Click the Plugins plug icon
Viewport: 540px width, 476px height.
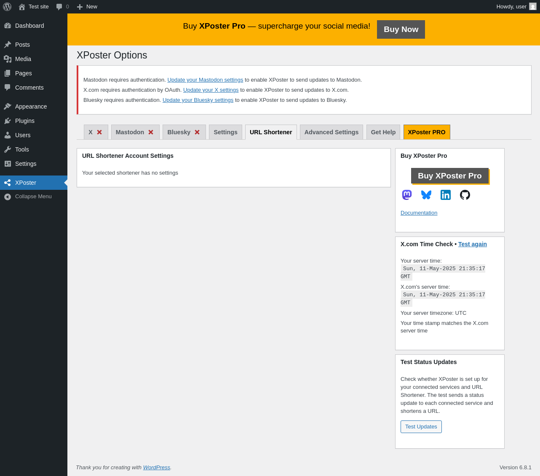(8, 121)
